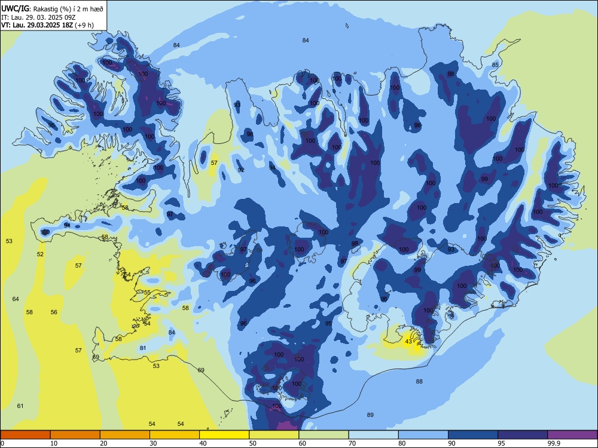Viewport: 598px width, 448px height.
Task: Click the purple above-99.9 legend swatch
Action: click(572, 435)
